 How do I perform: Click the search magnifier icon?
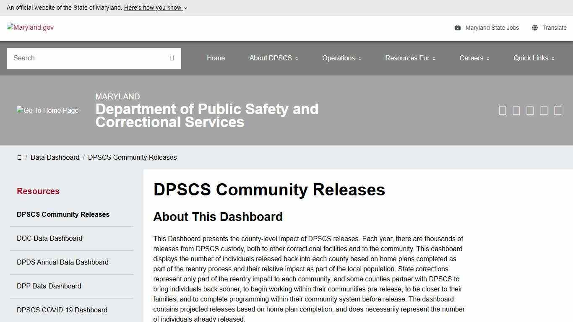point(172,58)
